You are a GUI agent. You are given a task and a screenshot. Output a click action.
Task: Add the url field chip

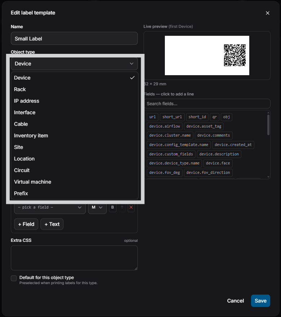(153, 117)
